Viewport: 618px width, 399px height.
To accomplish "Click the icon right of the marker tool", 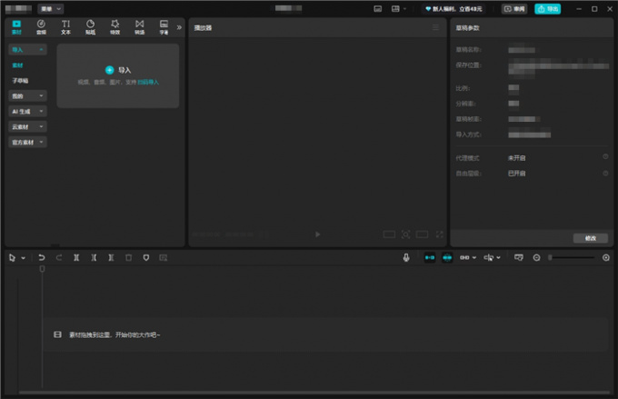I will click(164, 257).
